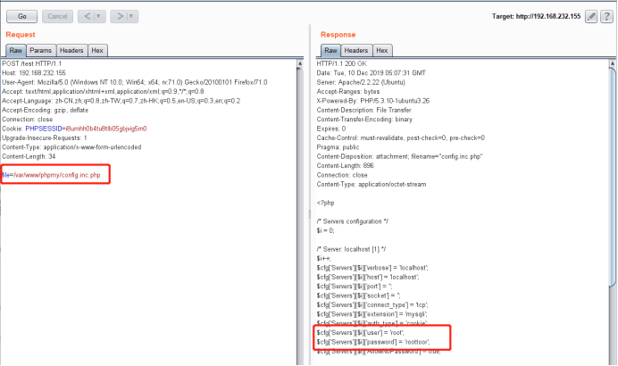Open the forward-history dropdown arrow
The height and width of the screenshot is (366, 618).
131,17
